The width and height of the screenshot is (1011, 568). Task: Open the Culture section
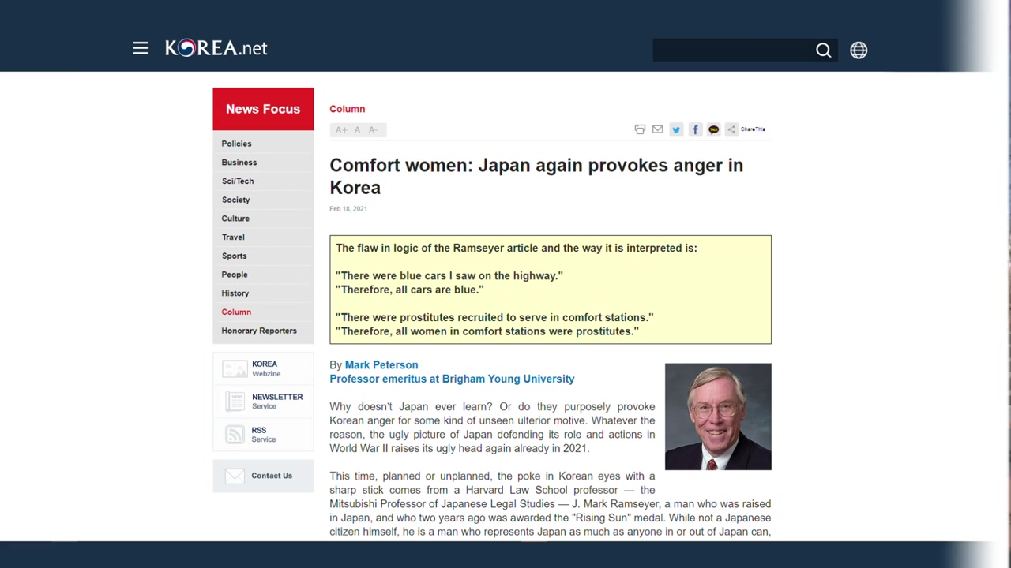[x=235, y=219]
